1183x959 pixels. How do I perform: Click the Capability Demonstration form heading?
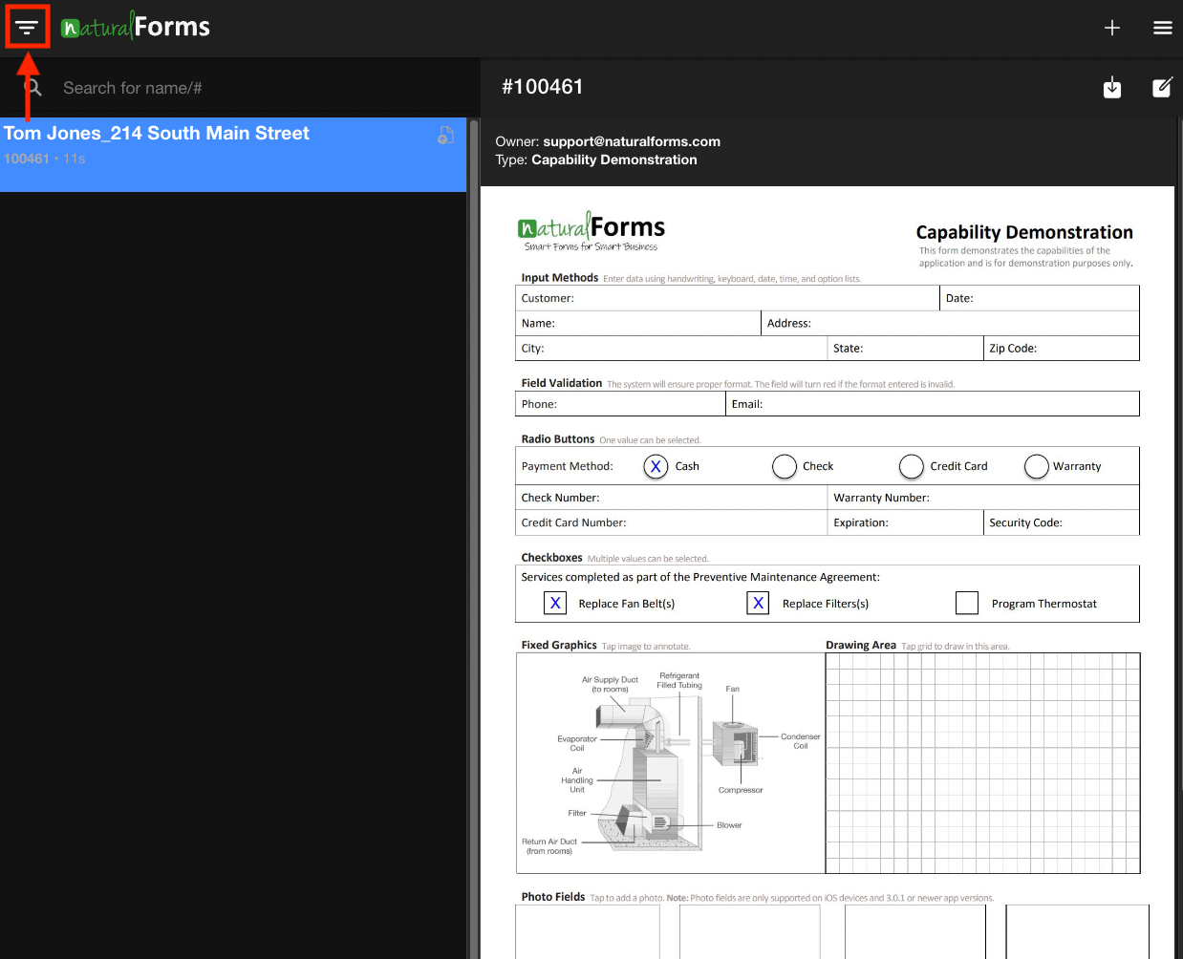point(1024,232)
